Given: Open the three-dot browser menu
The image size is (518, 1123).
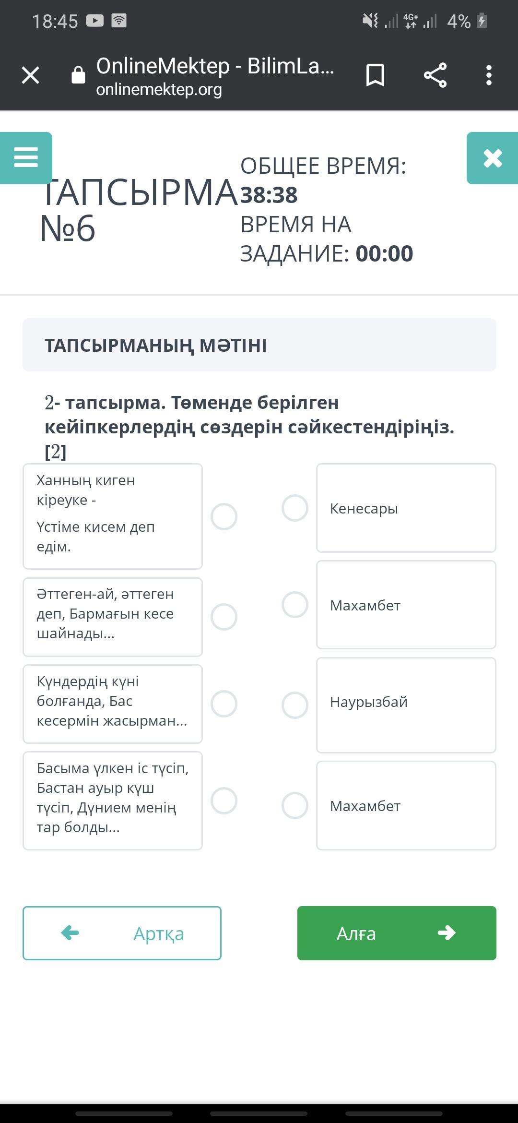Looking at the screenshot, I should click(489, 75).
